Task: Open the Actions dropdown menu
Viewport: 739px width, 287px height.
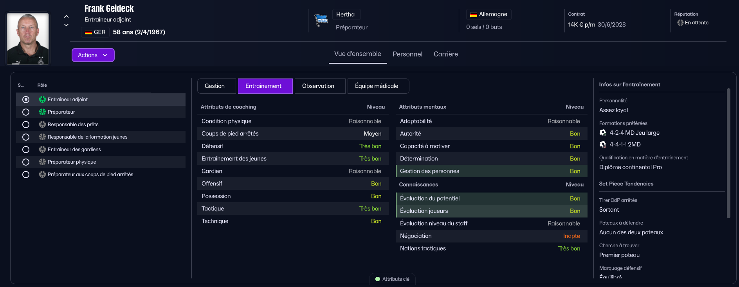Action: click(93, 55)
